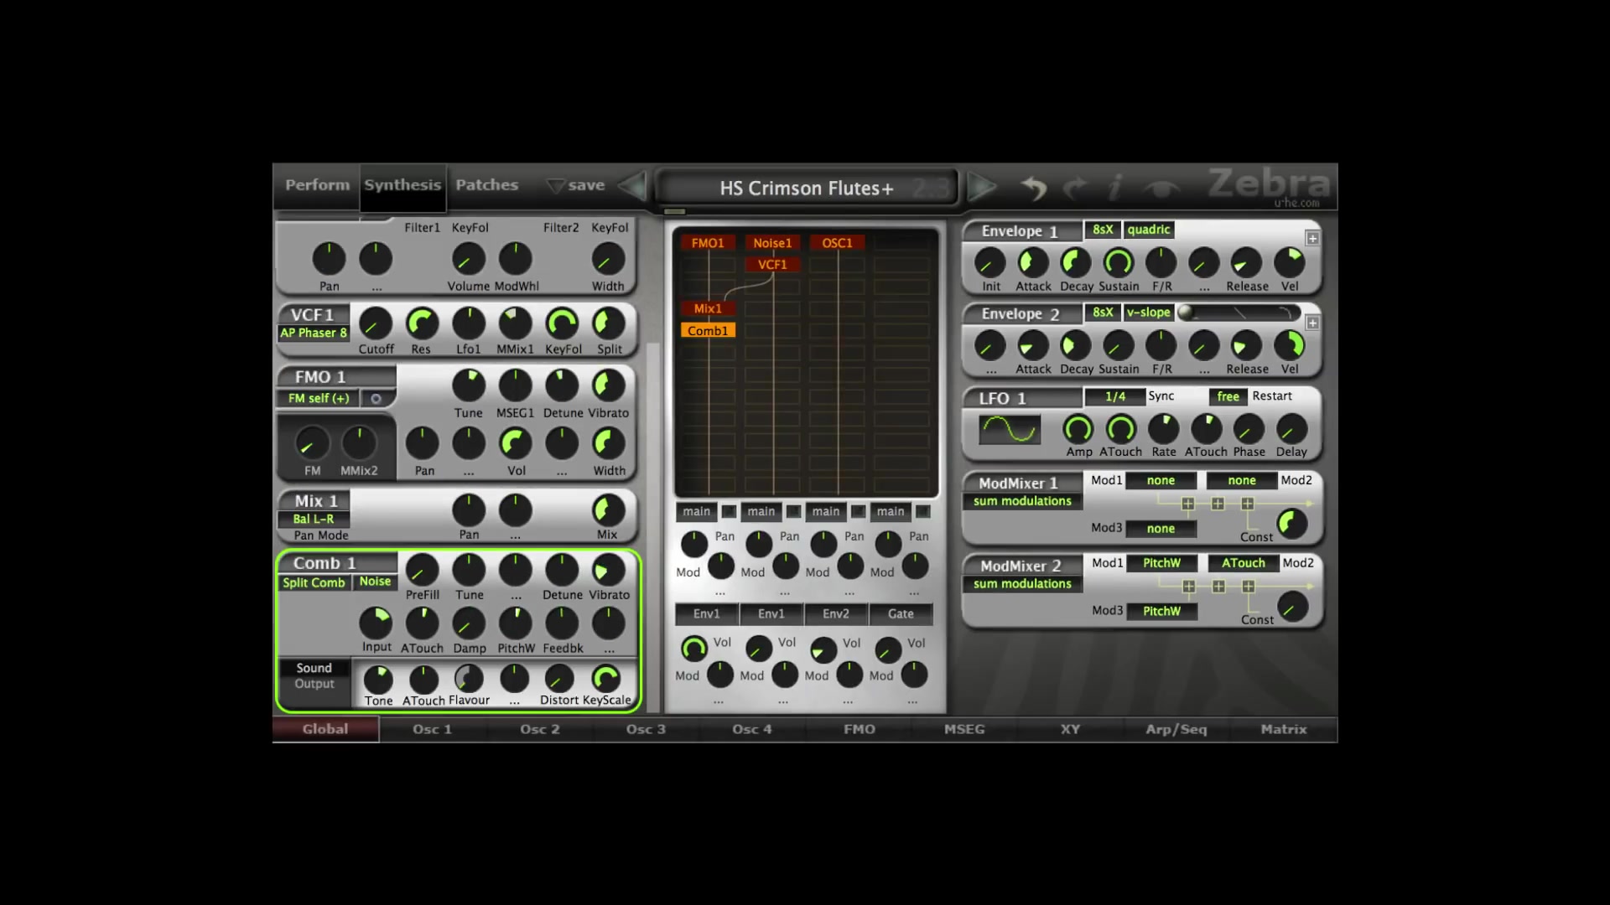The height and width of the screenshot is (905, 1610).
Task: Click the redo arrow icon
Action: [1075, 188]
